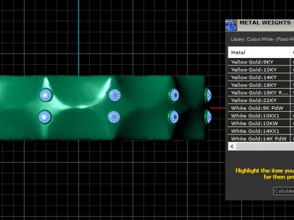Click the Calculate button
This screenshot has height=220, width=294.
[x=284, y=191]
